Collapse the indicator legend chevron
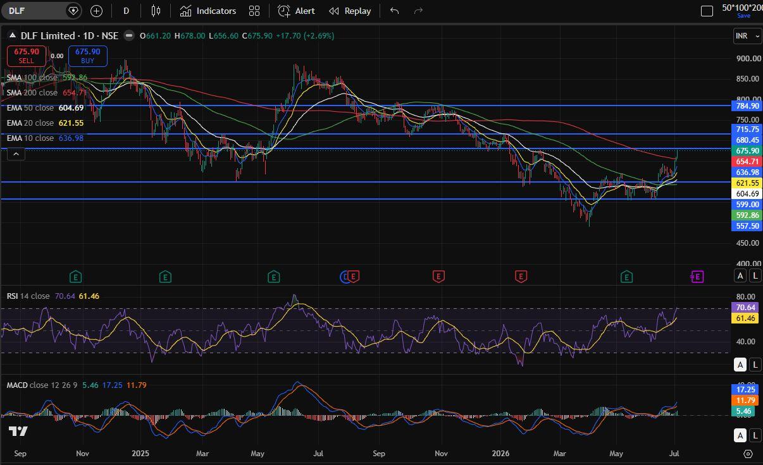This screenshot has width=763, height=465. coord(16,154)
